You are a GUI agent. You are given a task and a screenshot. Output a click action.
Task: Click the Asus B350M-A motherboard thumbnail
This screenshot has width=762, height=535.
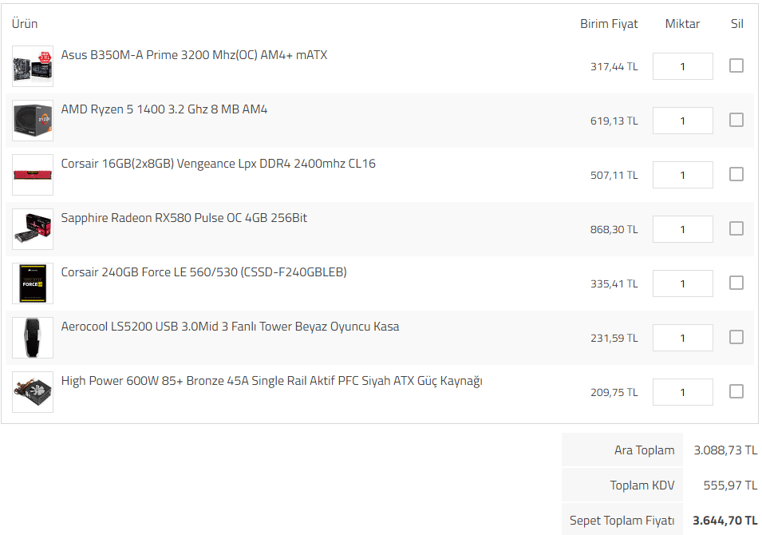(x=33, y=66)
